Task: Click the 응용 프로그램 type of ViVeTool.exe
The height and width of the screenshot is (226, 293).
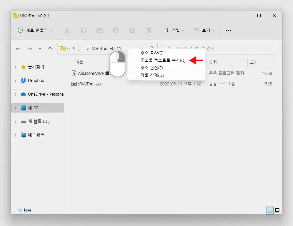Action: click(221, 84)
